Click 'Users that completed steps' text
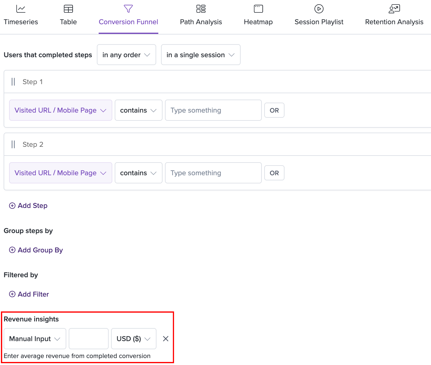Image resolution: width=431 pixels, height=365 pixels. [48, 55]
